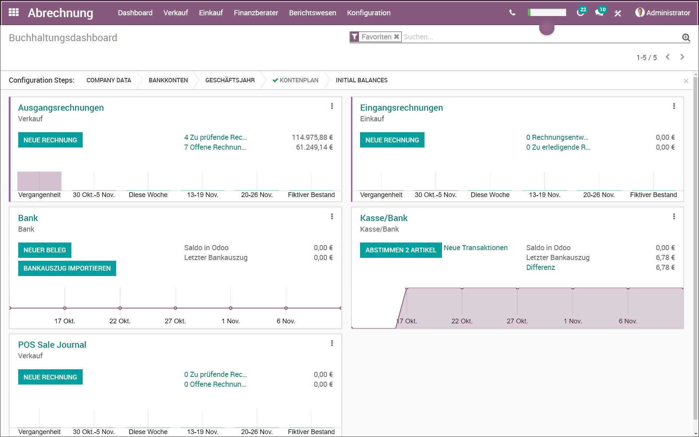The height and width of the screenshot is (437, 699).
Task: Click the phone call icon
Action: coord(512,13)
